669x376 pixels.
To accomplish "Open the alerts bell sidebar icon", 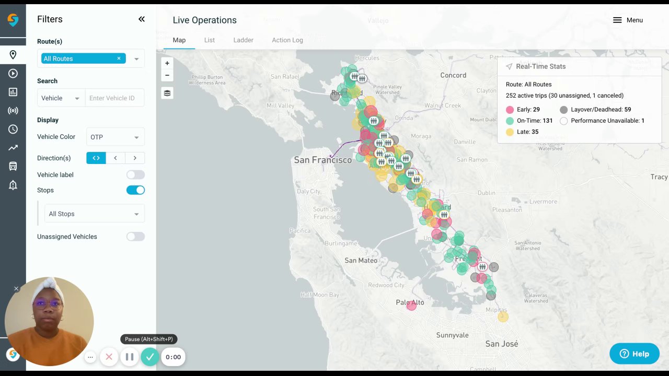I will pyautogui.click(x=13, y=185).
